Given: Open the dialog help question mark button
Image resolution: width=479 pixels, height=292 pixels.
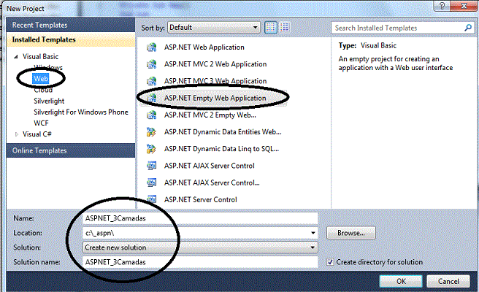Looking at the screenshot, I should (x=442, y=6).
